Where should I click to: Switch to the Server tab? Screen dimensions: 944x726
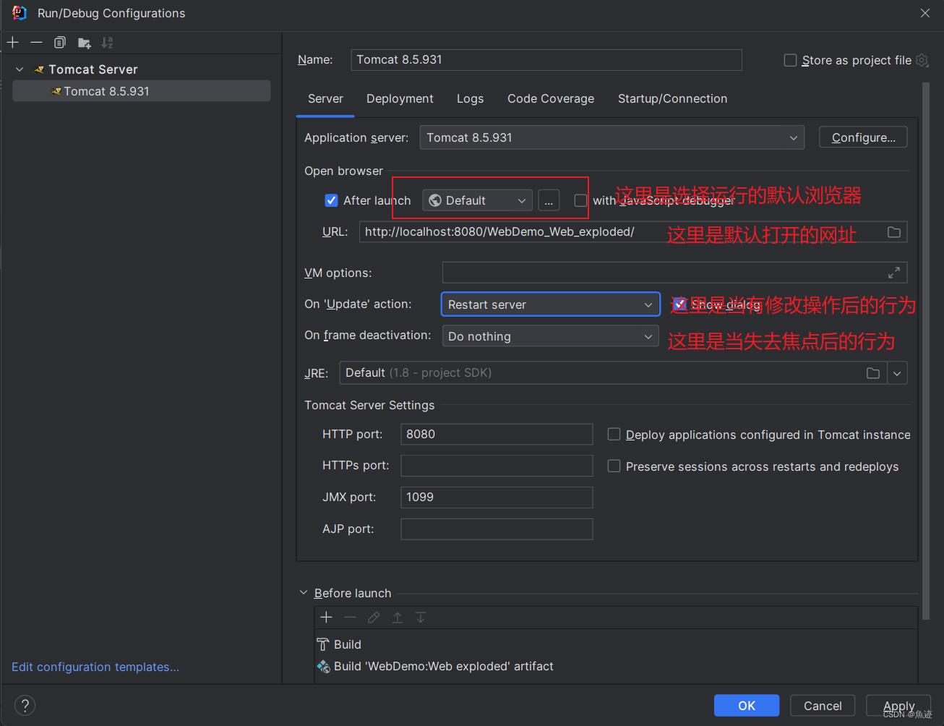pos(325,98)
